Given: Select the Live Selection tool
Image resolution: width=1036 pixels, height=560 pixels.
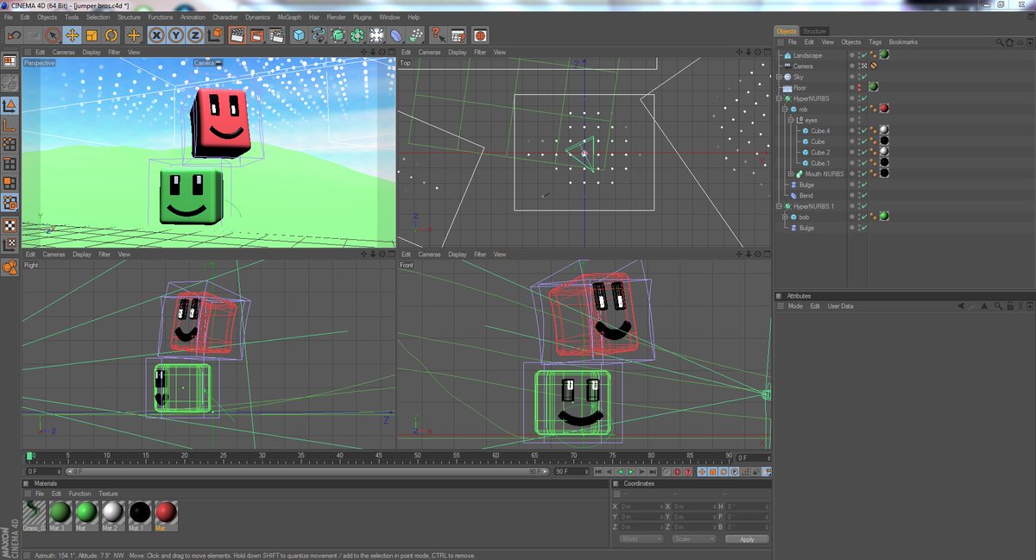Looking at the screenshot, I should [x=53, y=35].
